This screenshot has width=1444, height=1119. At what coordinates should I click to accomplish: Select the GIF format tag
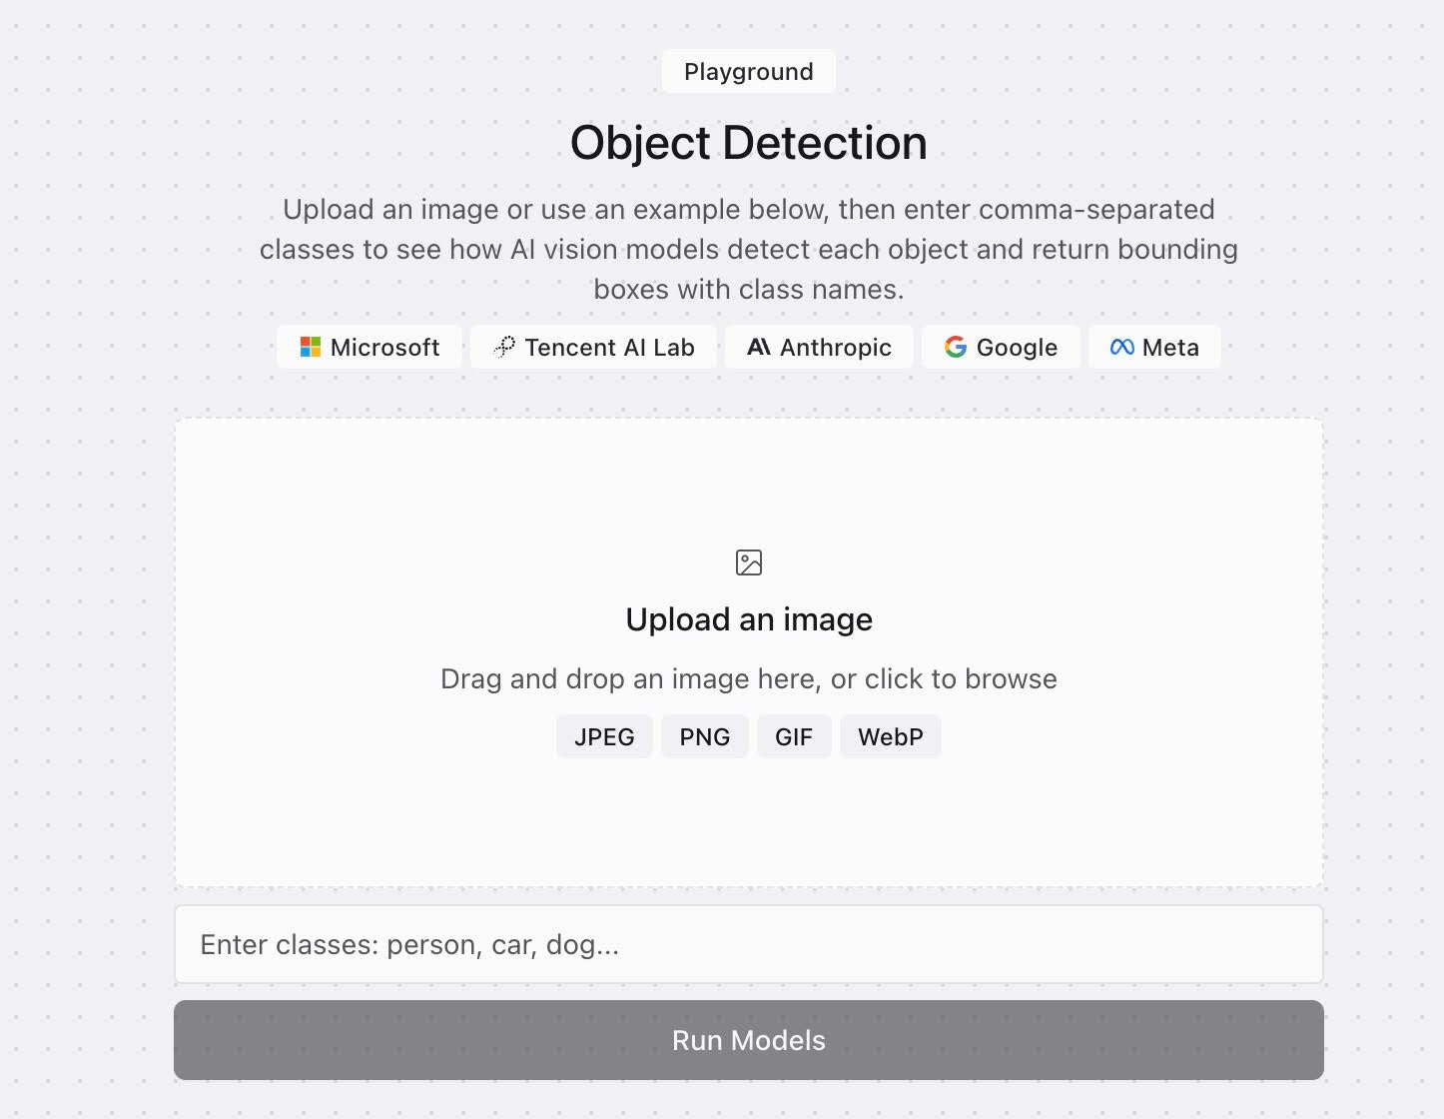coord(794,737)
